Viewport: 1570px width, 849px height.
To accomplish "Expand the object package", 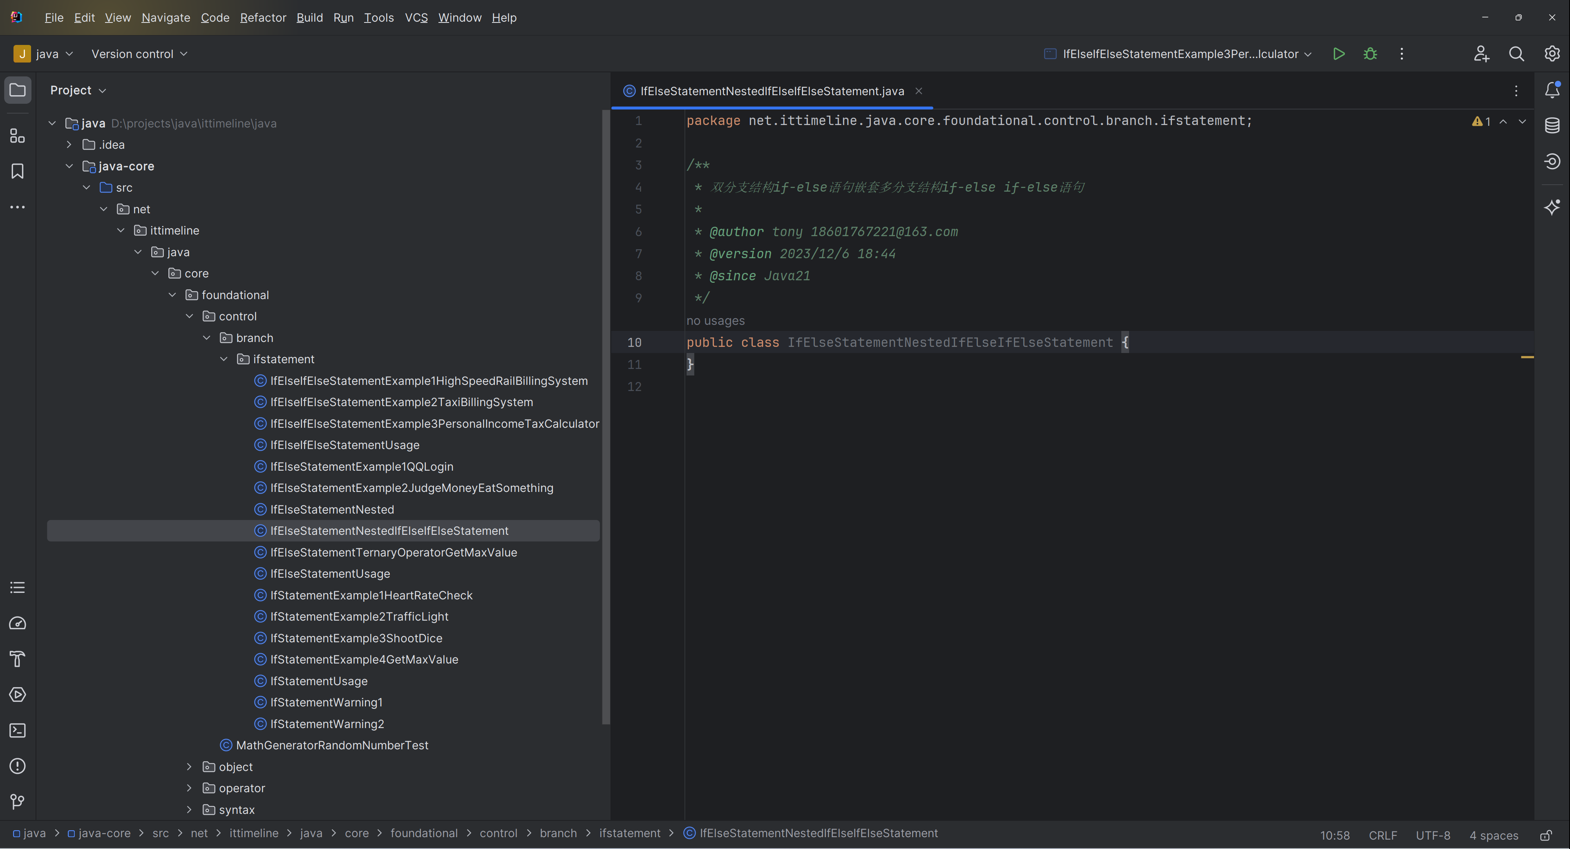I will point(189,767).
